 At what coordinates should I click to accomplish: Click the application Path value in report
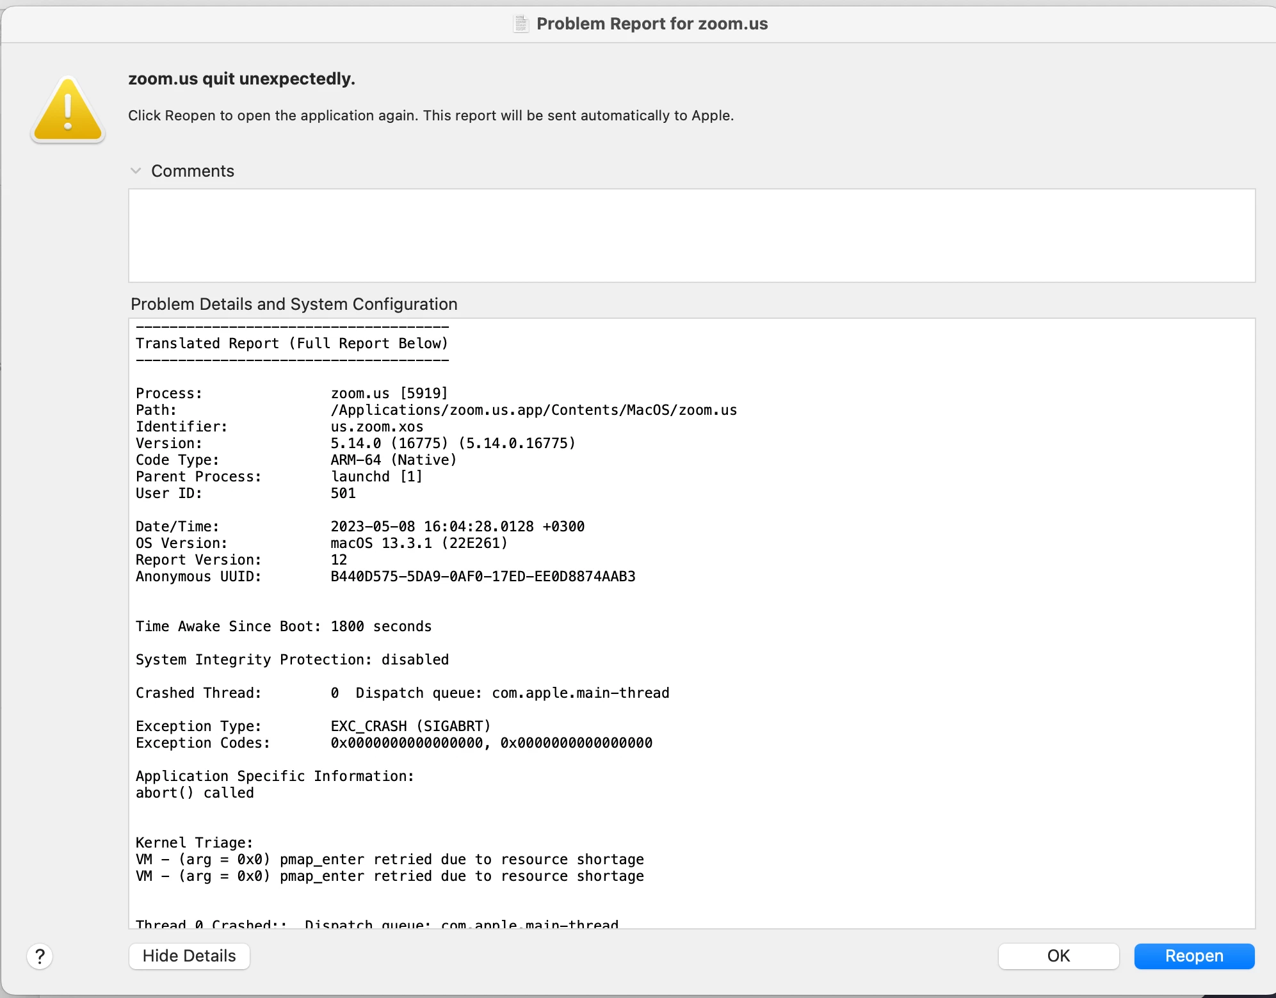533,410
